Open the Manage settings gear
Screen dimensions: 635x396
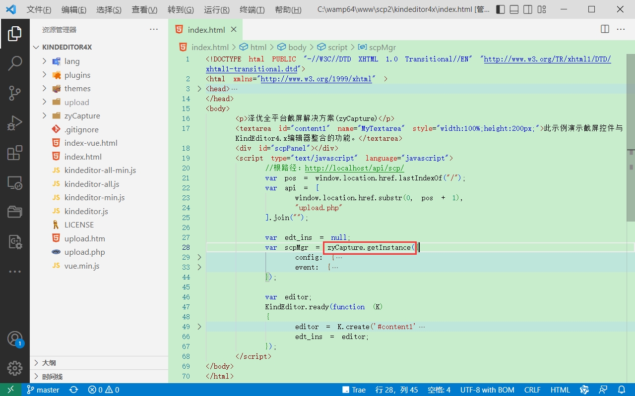pos(15,368)
